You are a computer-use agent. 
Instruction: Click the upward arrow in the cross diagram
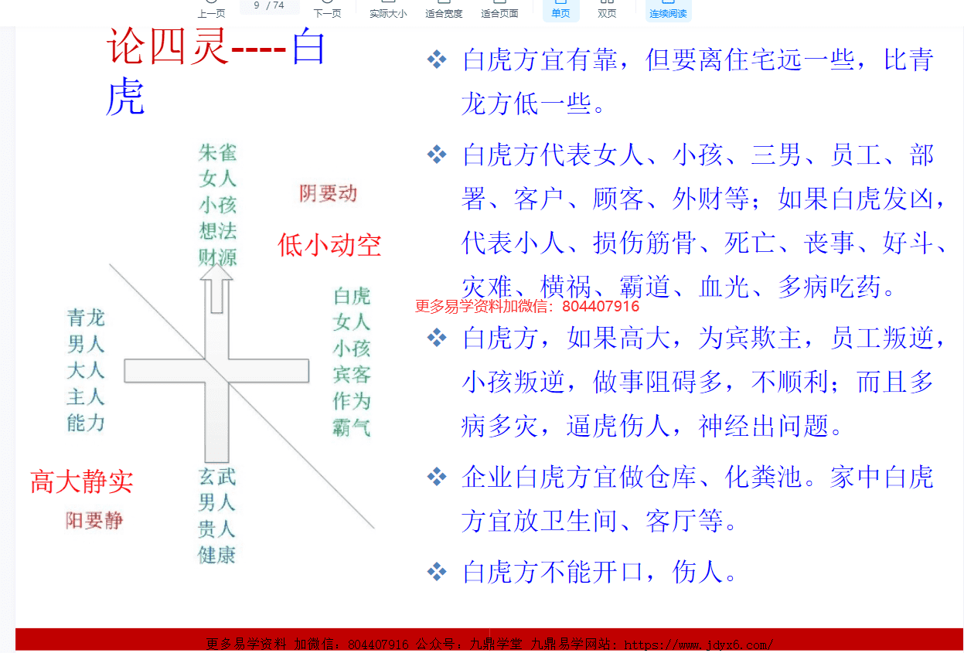click(216, 287)
